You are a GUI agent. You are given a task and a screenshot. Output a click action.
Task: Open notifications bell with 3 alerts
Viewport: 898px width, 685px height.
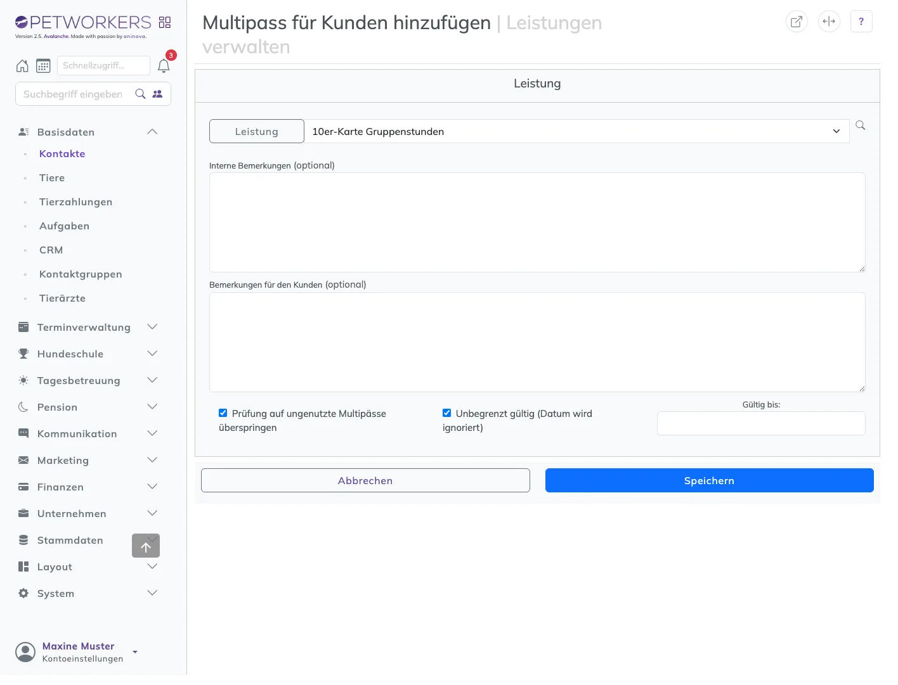click(x=164, y=66)
